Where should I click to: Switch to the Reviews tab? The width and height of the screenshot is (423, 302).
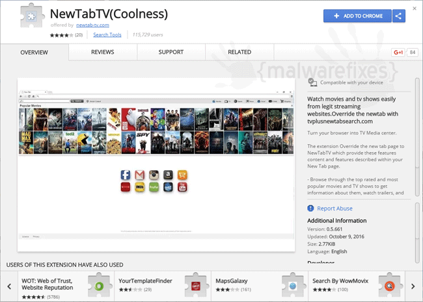coord(103,52)
